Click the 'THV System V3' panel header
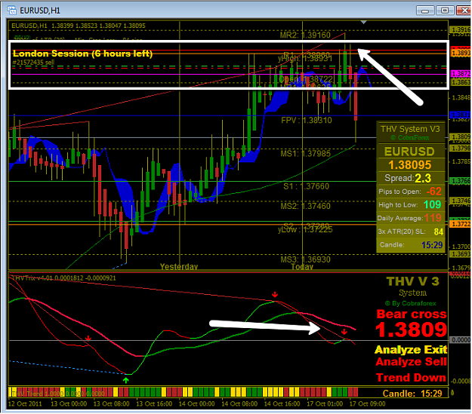This screenshot has width=472, height=414. coord(410,129)
